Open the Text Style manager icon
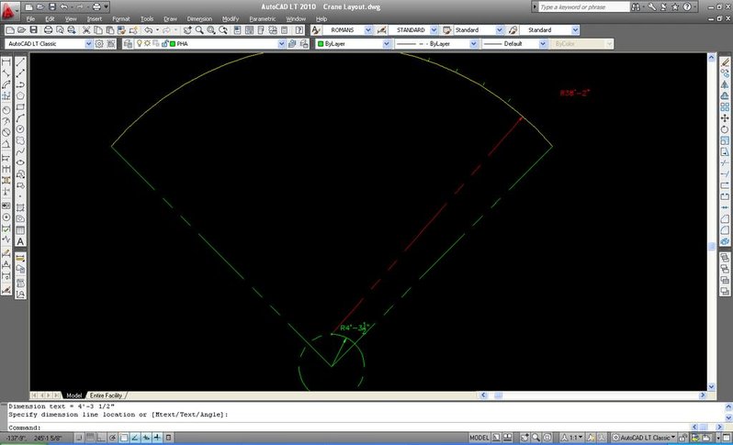 tap(316, 30)
